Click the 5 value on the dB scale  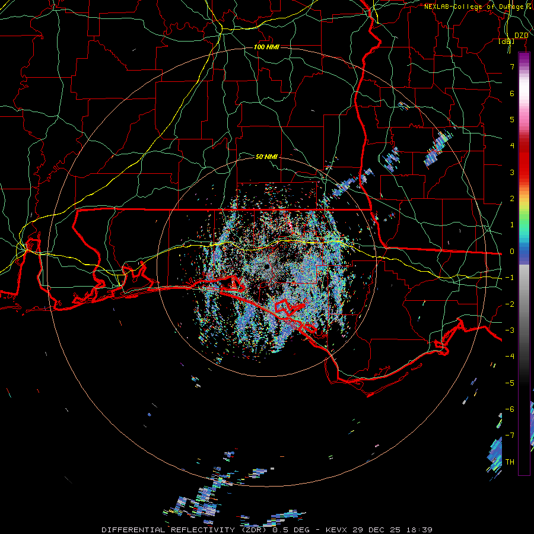click(x=512, y=119)
